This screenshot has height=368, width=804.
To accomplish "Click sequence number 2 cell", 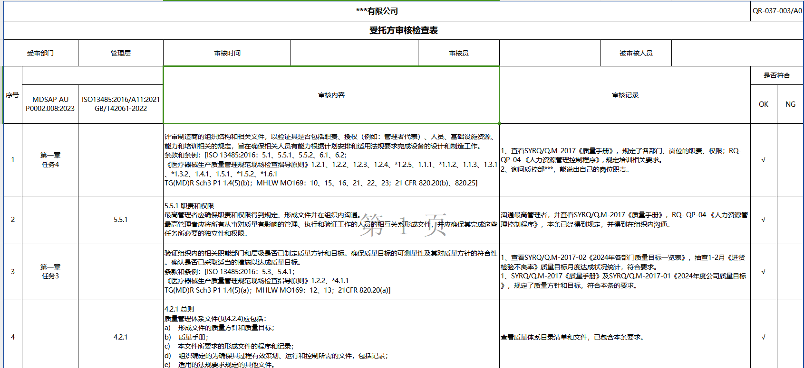I will pyautogui.click(x=13, y=220).
